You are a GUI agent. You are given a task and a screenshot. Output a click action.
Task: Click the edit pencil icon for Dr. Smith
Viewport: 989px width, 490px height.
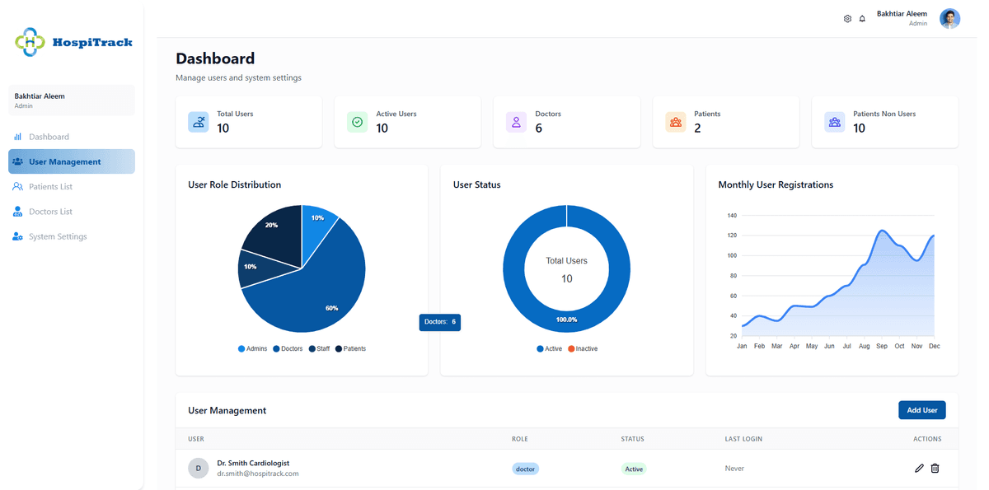pyautogui.click(x=919, y=469)
